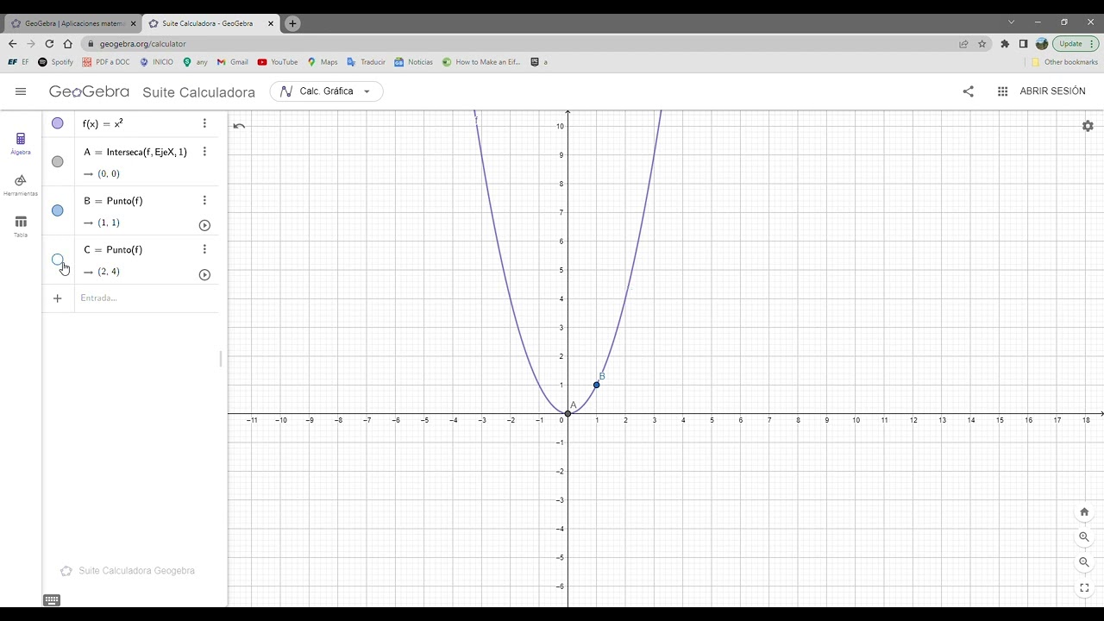Toggle visibility of point B
Viewport: 1104px width, 621px height.
(x=58, y=210)
